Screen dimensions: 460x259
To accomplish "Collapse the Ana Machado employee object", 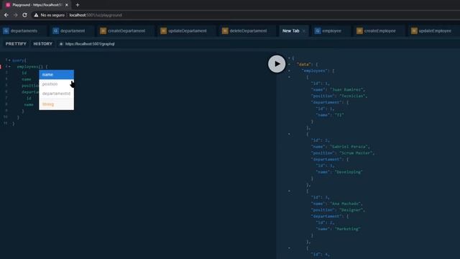I will [x=289, y=191].
